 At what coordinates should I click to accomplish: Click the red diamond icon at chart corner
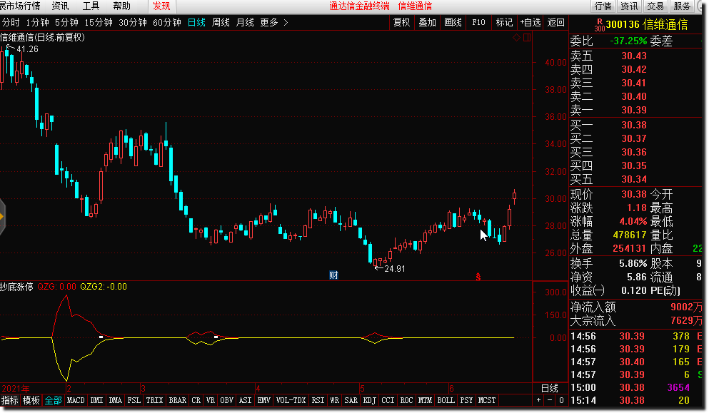[516, 38]
